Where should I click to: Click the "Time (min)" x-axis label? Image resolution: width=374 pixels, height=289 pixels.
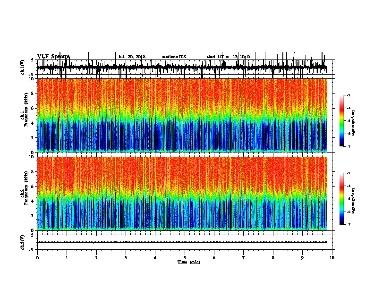tap(189, 262)
